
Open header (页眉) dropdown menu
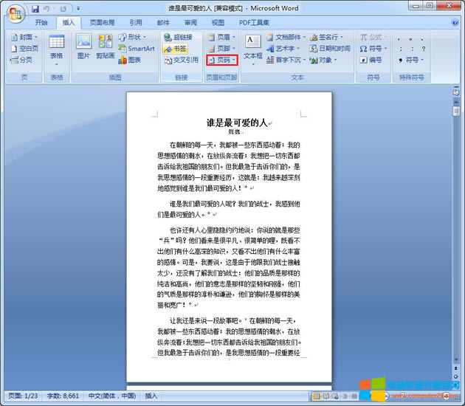tap(221, 37)
